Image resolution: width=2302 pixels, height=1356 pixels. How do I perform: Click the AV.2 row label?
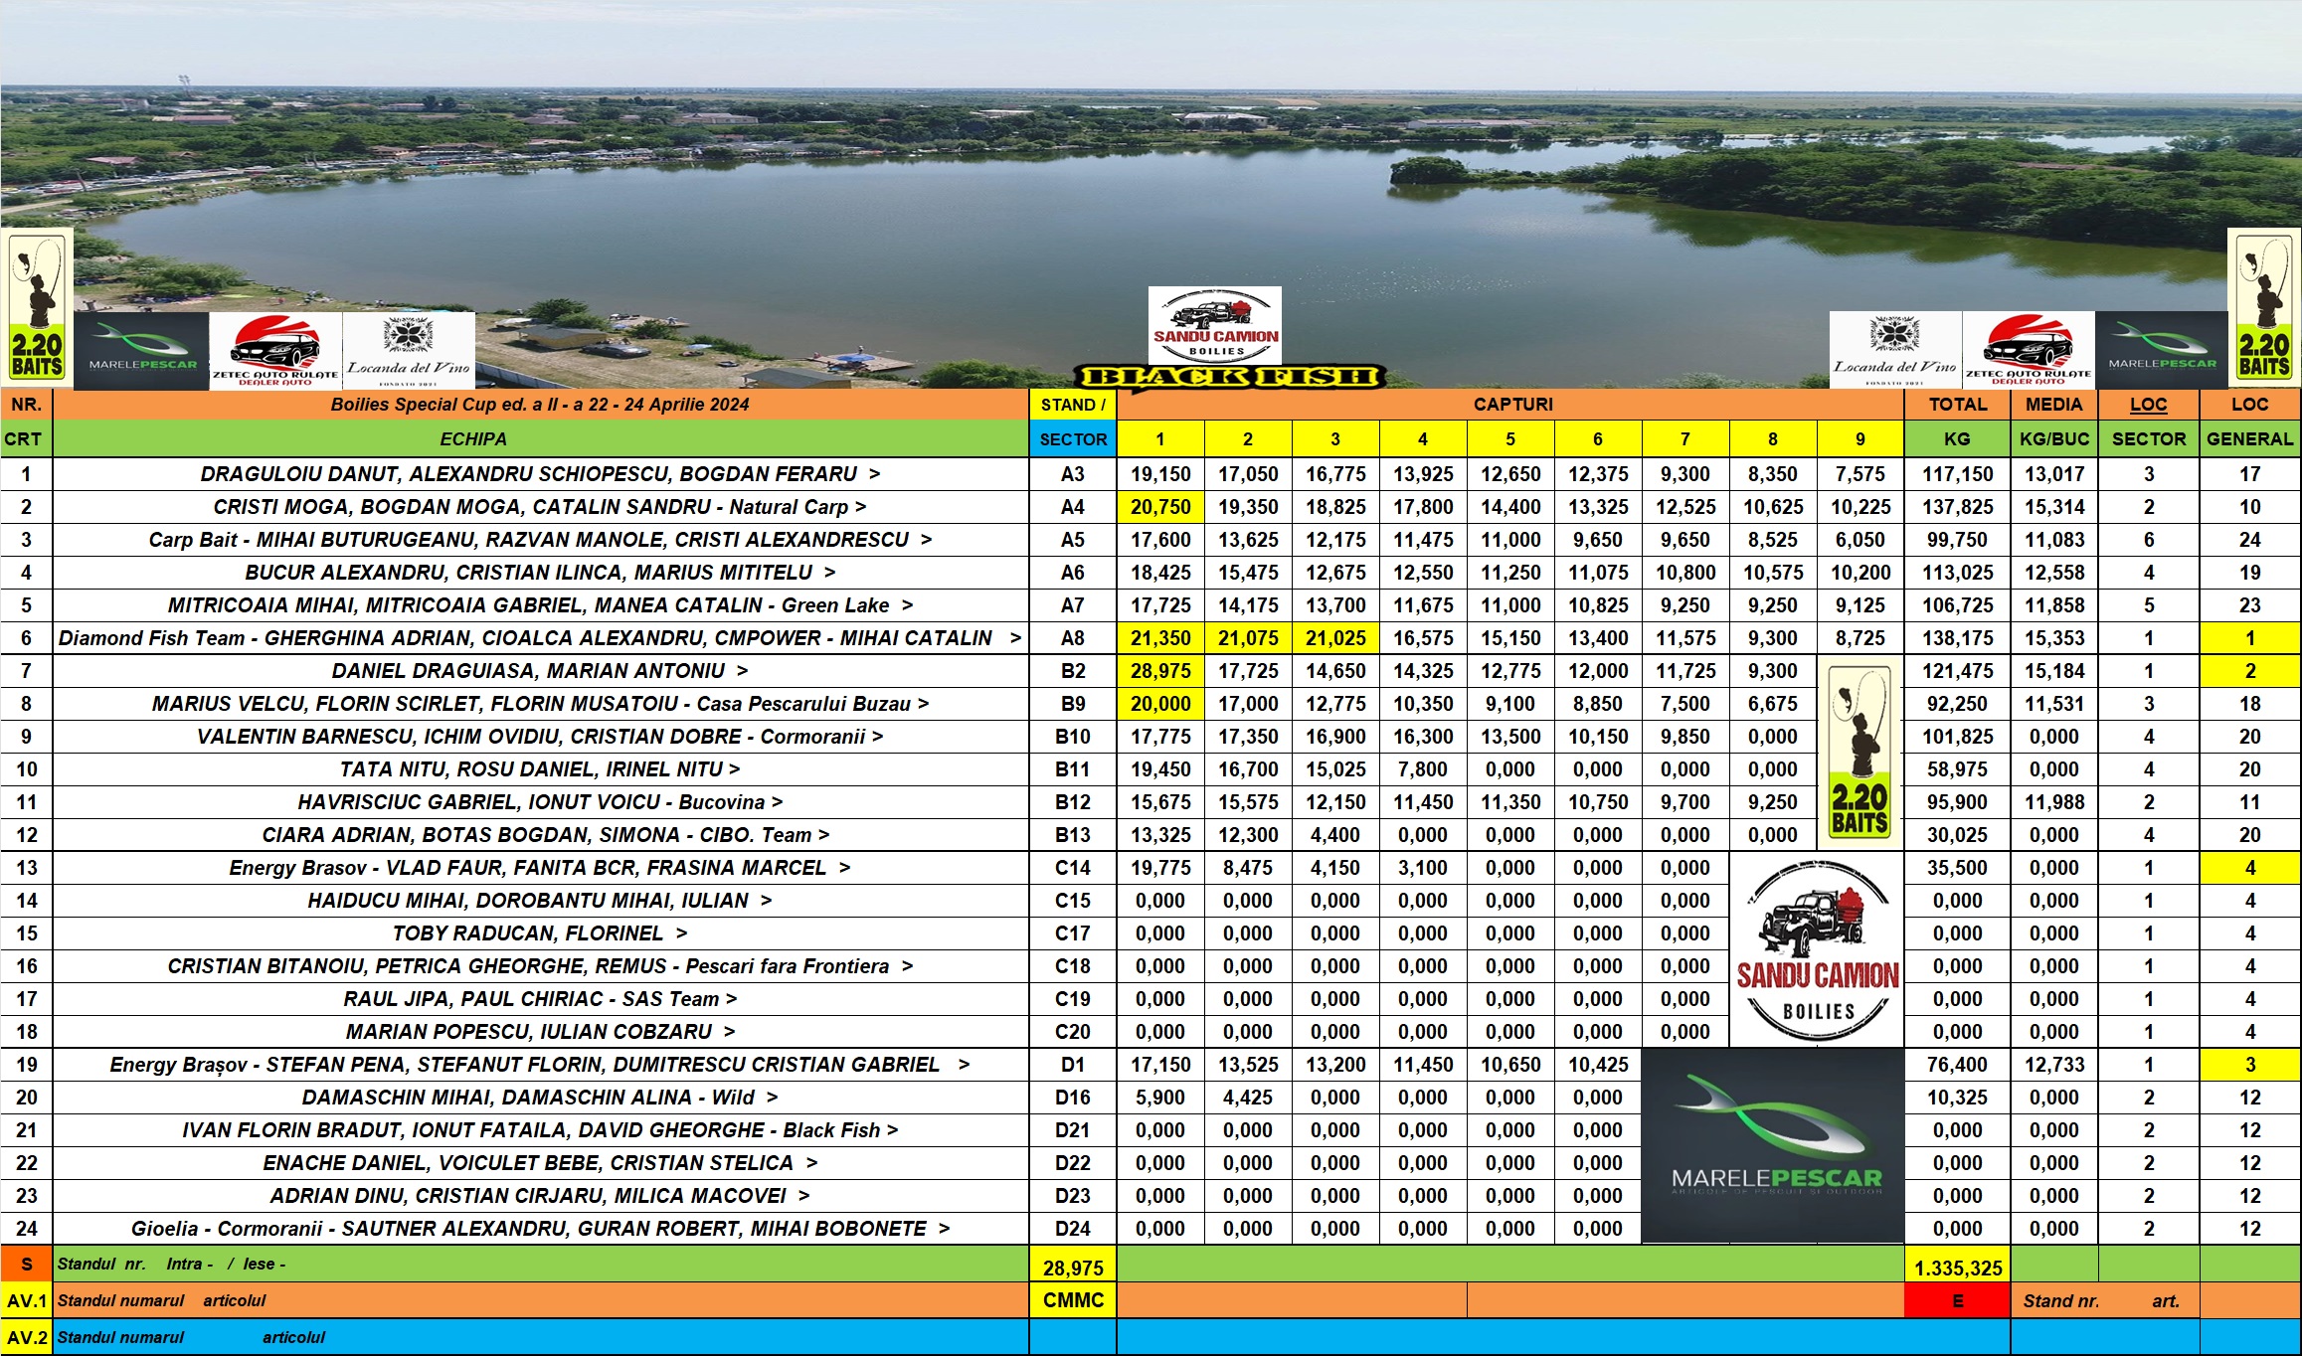26,1337
